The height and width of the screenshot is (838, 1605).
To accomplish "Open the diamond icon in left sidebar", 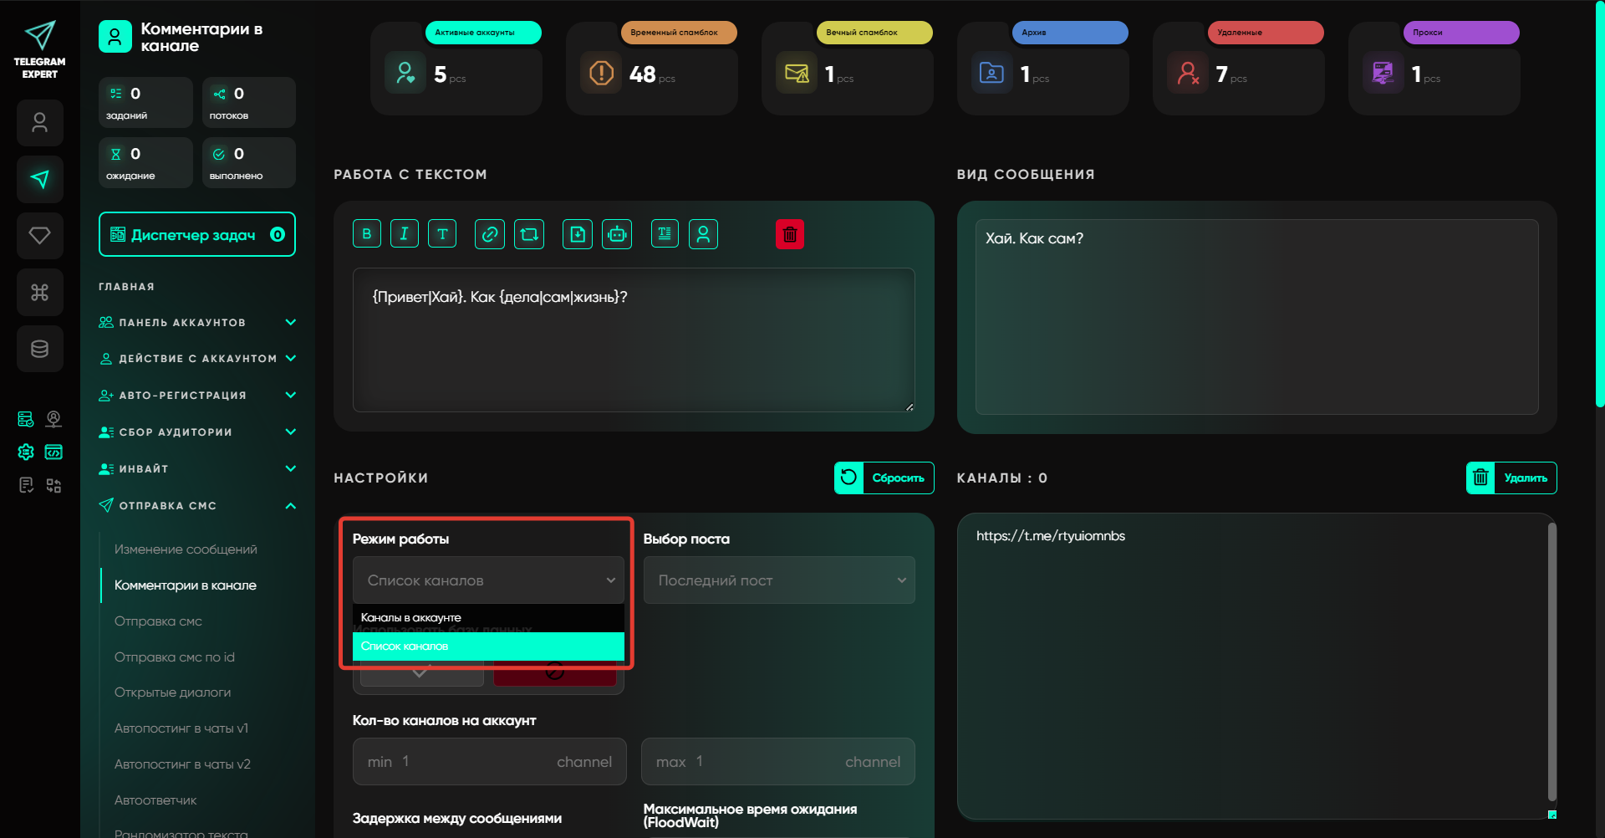I will pos(39,236).
